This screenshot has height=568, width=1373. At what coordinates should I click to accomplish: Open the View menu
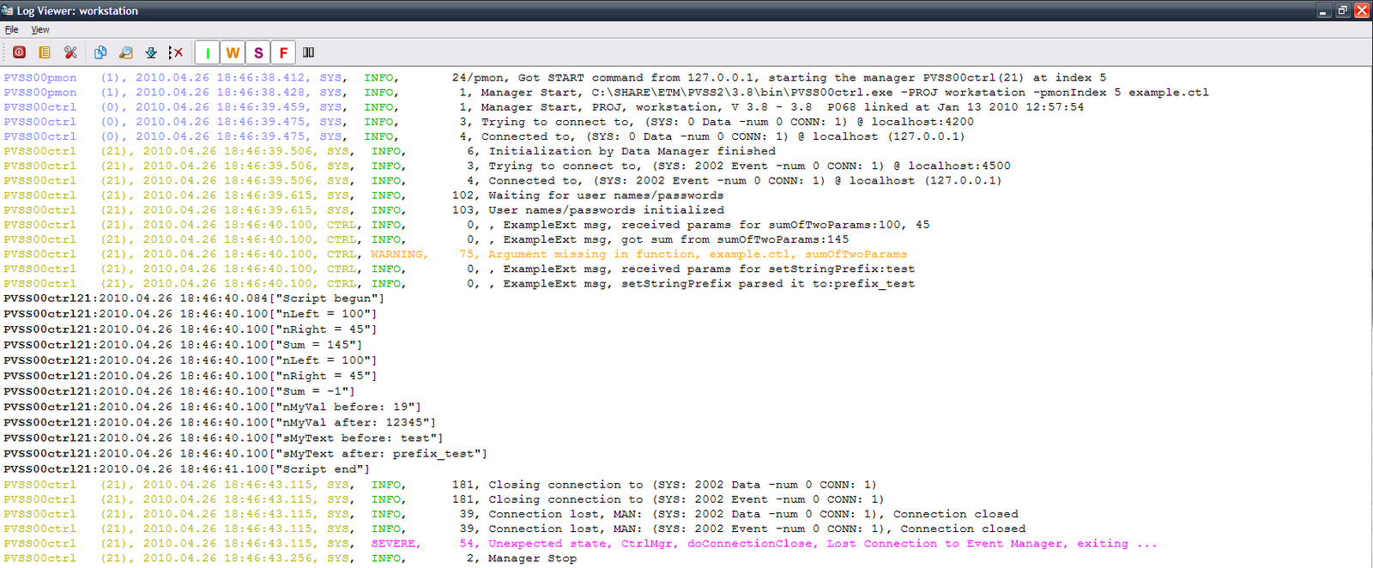coord(40,29)
